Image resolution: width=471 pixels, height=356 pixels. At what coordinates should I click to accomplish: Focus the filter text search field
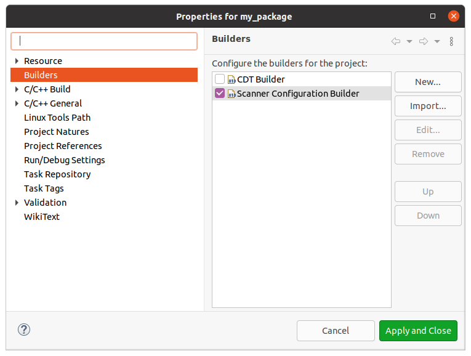pos(104,41)
